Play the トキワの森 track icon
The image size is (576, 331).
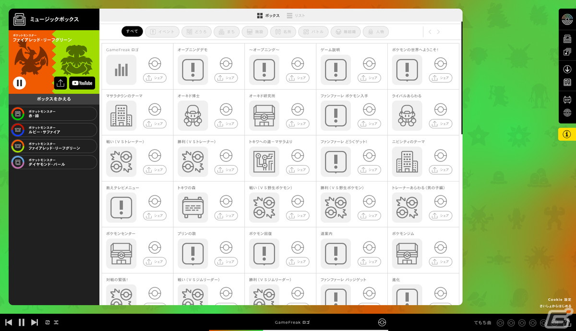(x=192, y=207)
